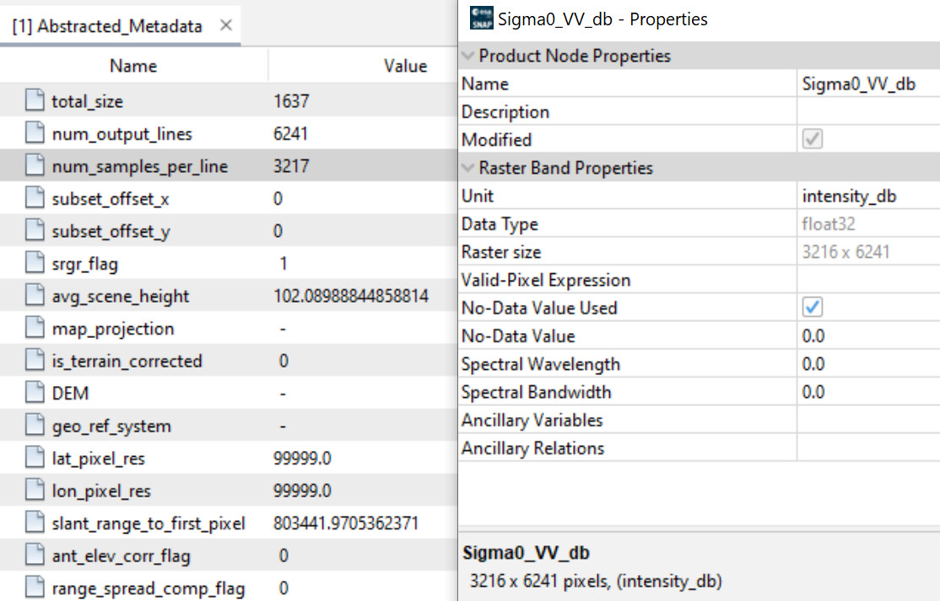Click the is_terrain_corrected file icon

(35, 360)
